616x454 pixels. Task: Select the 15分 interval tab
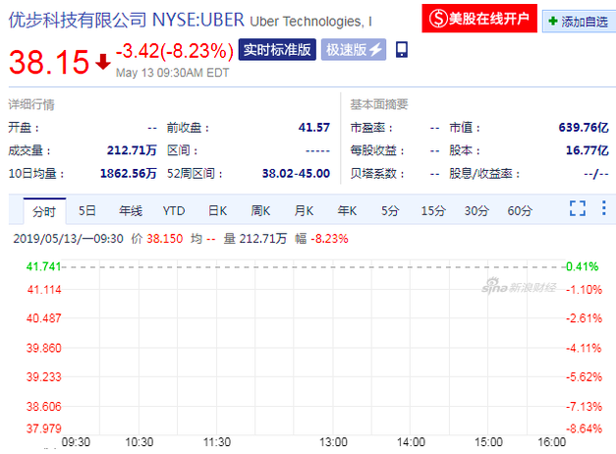pyautogui.click(x=433, y=211)
